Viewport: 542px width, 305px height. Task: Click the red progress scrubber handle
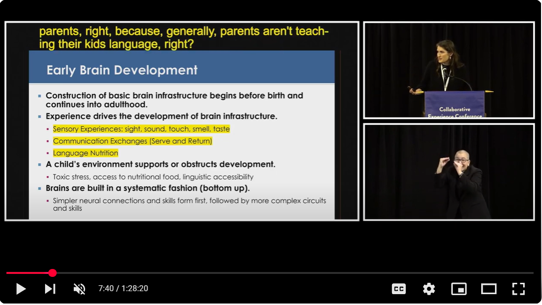[x=52, y=273]
